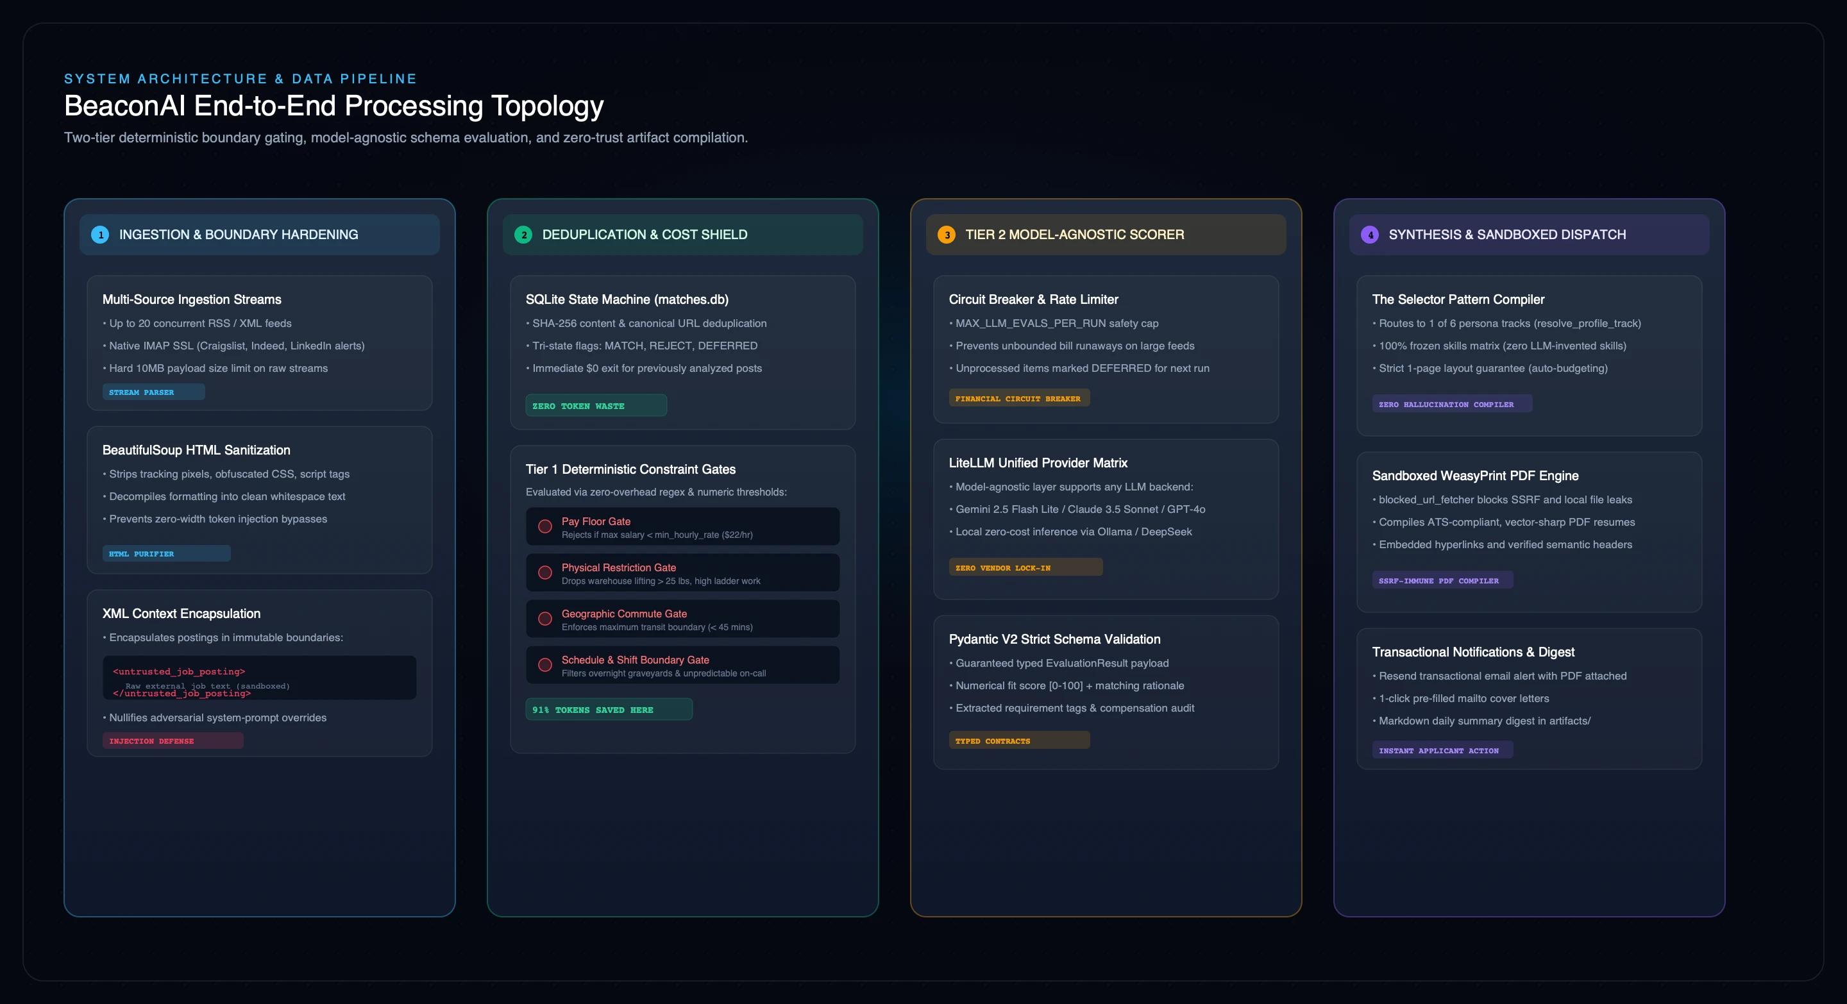
Task: Click the XML Context Encapsulation title
Action: tap(181, 614)
